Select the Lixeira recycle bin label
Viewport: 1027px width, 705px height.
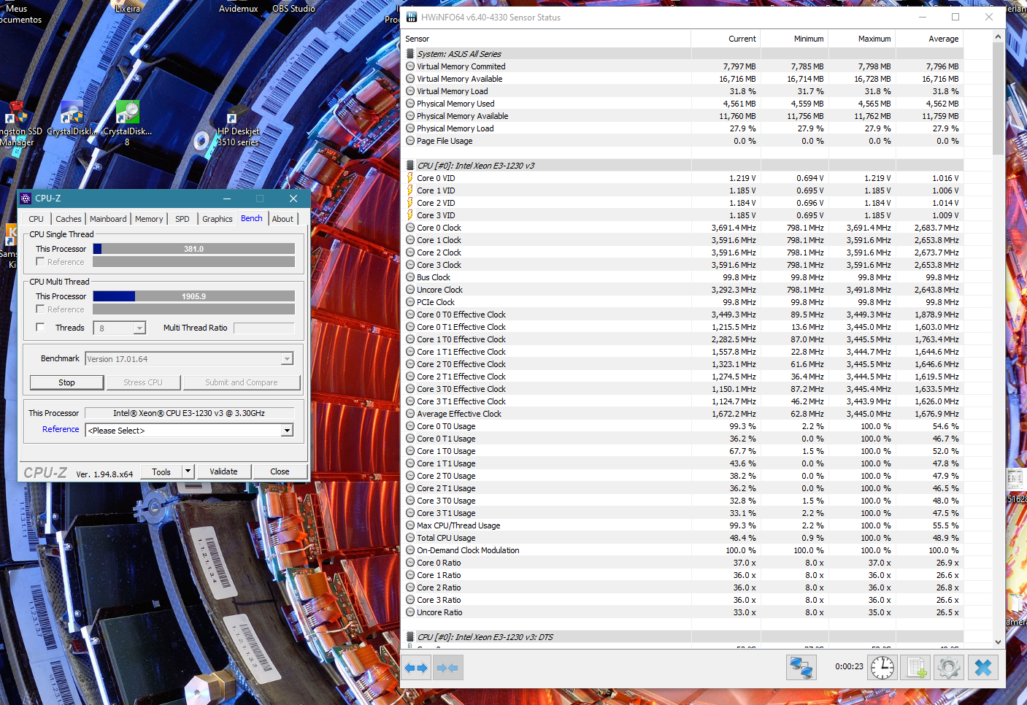128,9
